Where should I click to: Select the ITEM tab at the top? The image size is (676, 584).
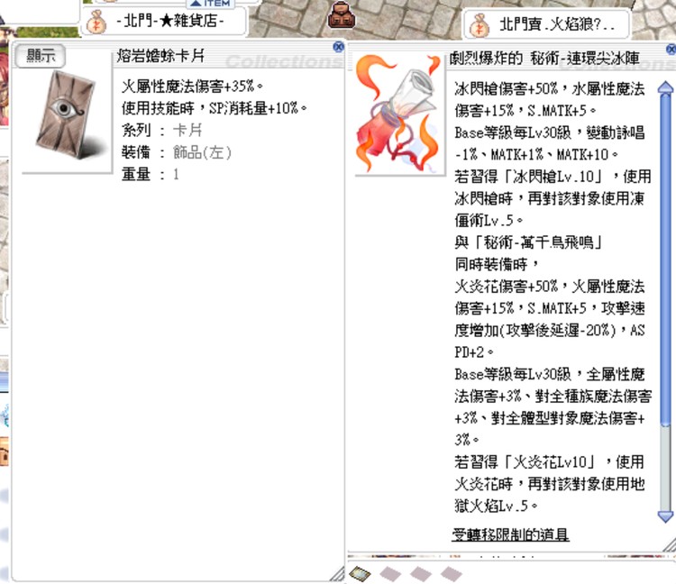pos(211,4)
